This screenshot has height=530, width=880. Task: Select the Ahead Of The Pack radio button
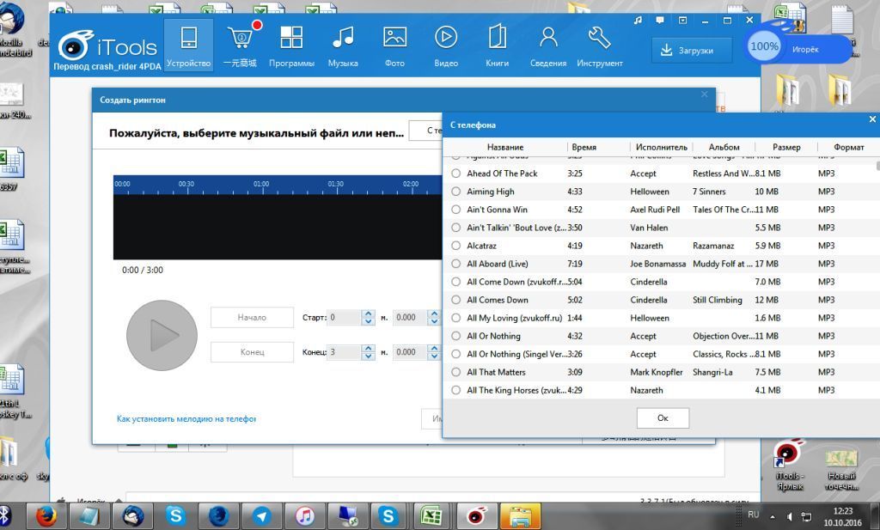(455, 174)
